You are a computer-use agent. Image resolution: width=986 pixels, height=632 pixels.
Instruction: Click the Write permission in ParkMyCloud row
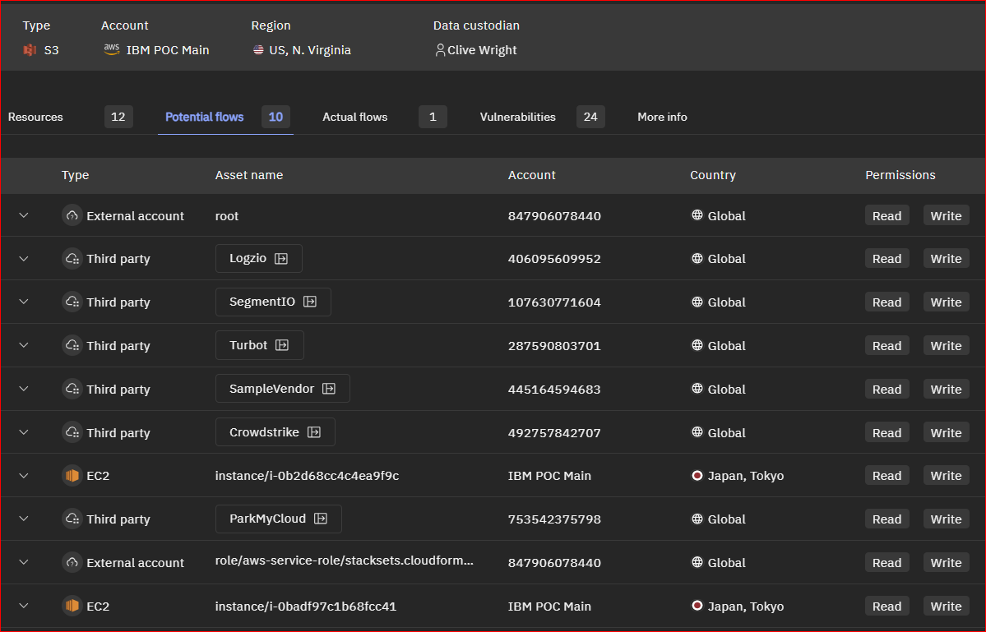[946, 519]
